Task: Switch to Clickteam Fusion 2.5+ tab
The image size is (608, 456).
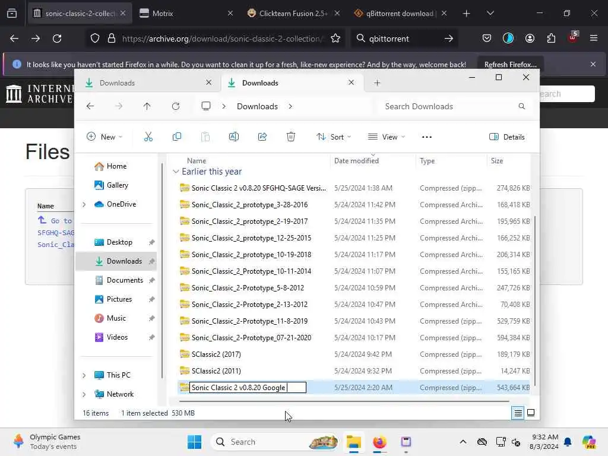Action: click(x=293, y=13)
